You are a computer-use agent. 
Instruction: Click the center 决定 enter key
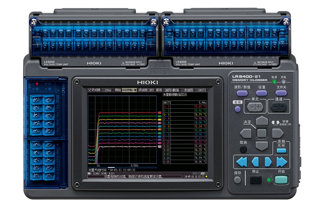click(x=262, y=133)
